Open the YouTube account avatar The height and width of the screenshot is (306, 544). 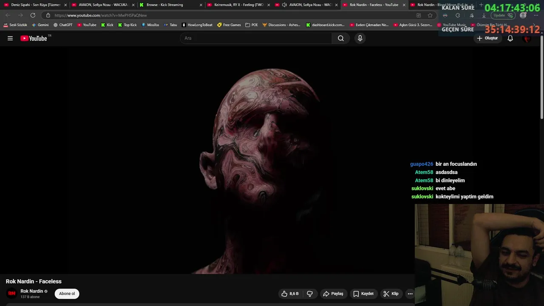click(x=527, y=38)
